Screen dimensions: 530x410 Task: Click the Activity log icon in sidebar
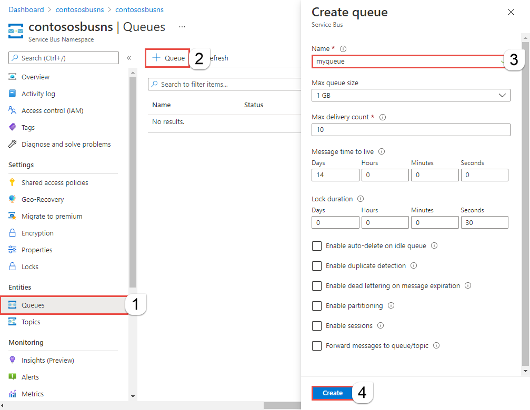[13, 94]
